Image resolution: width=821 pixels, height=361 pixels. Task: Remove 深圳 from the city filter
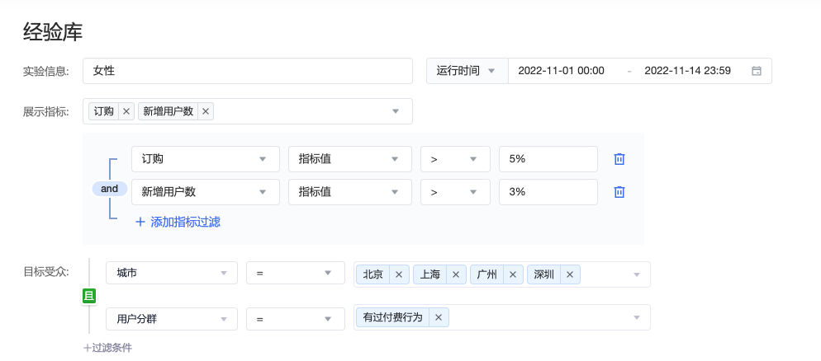pos(570,274)
